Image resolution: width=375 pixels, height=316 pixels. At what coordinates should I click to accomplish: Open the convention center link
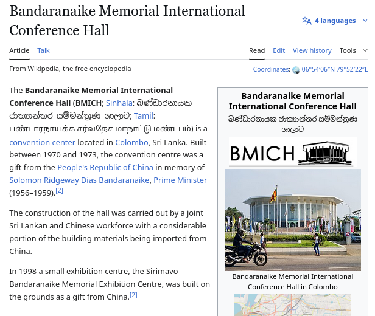[x=43, y=142]
